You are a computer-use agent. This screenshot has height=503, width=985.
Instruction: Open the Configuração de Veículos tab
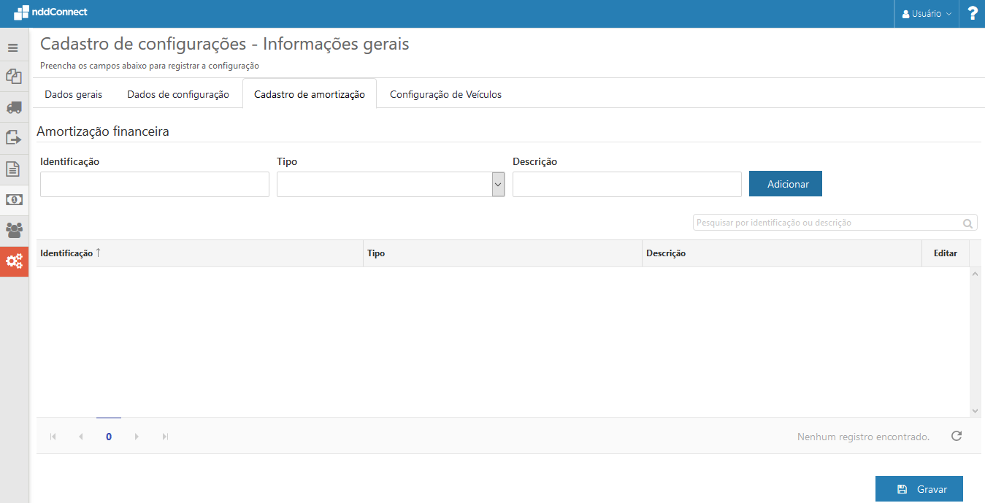[445, 94]
